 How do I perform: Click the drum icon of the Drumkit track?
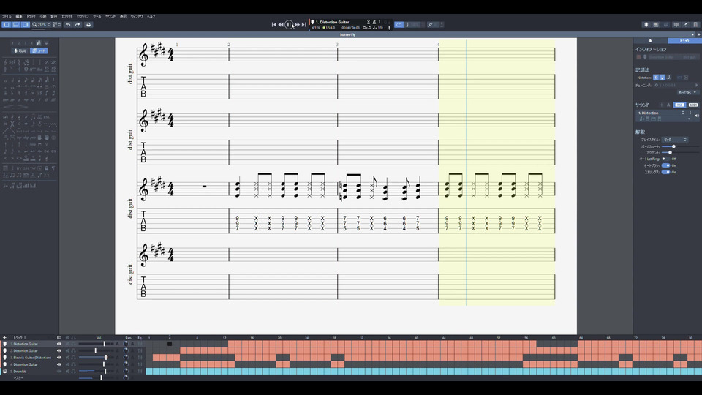(5, 372)
